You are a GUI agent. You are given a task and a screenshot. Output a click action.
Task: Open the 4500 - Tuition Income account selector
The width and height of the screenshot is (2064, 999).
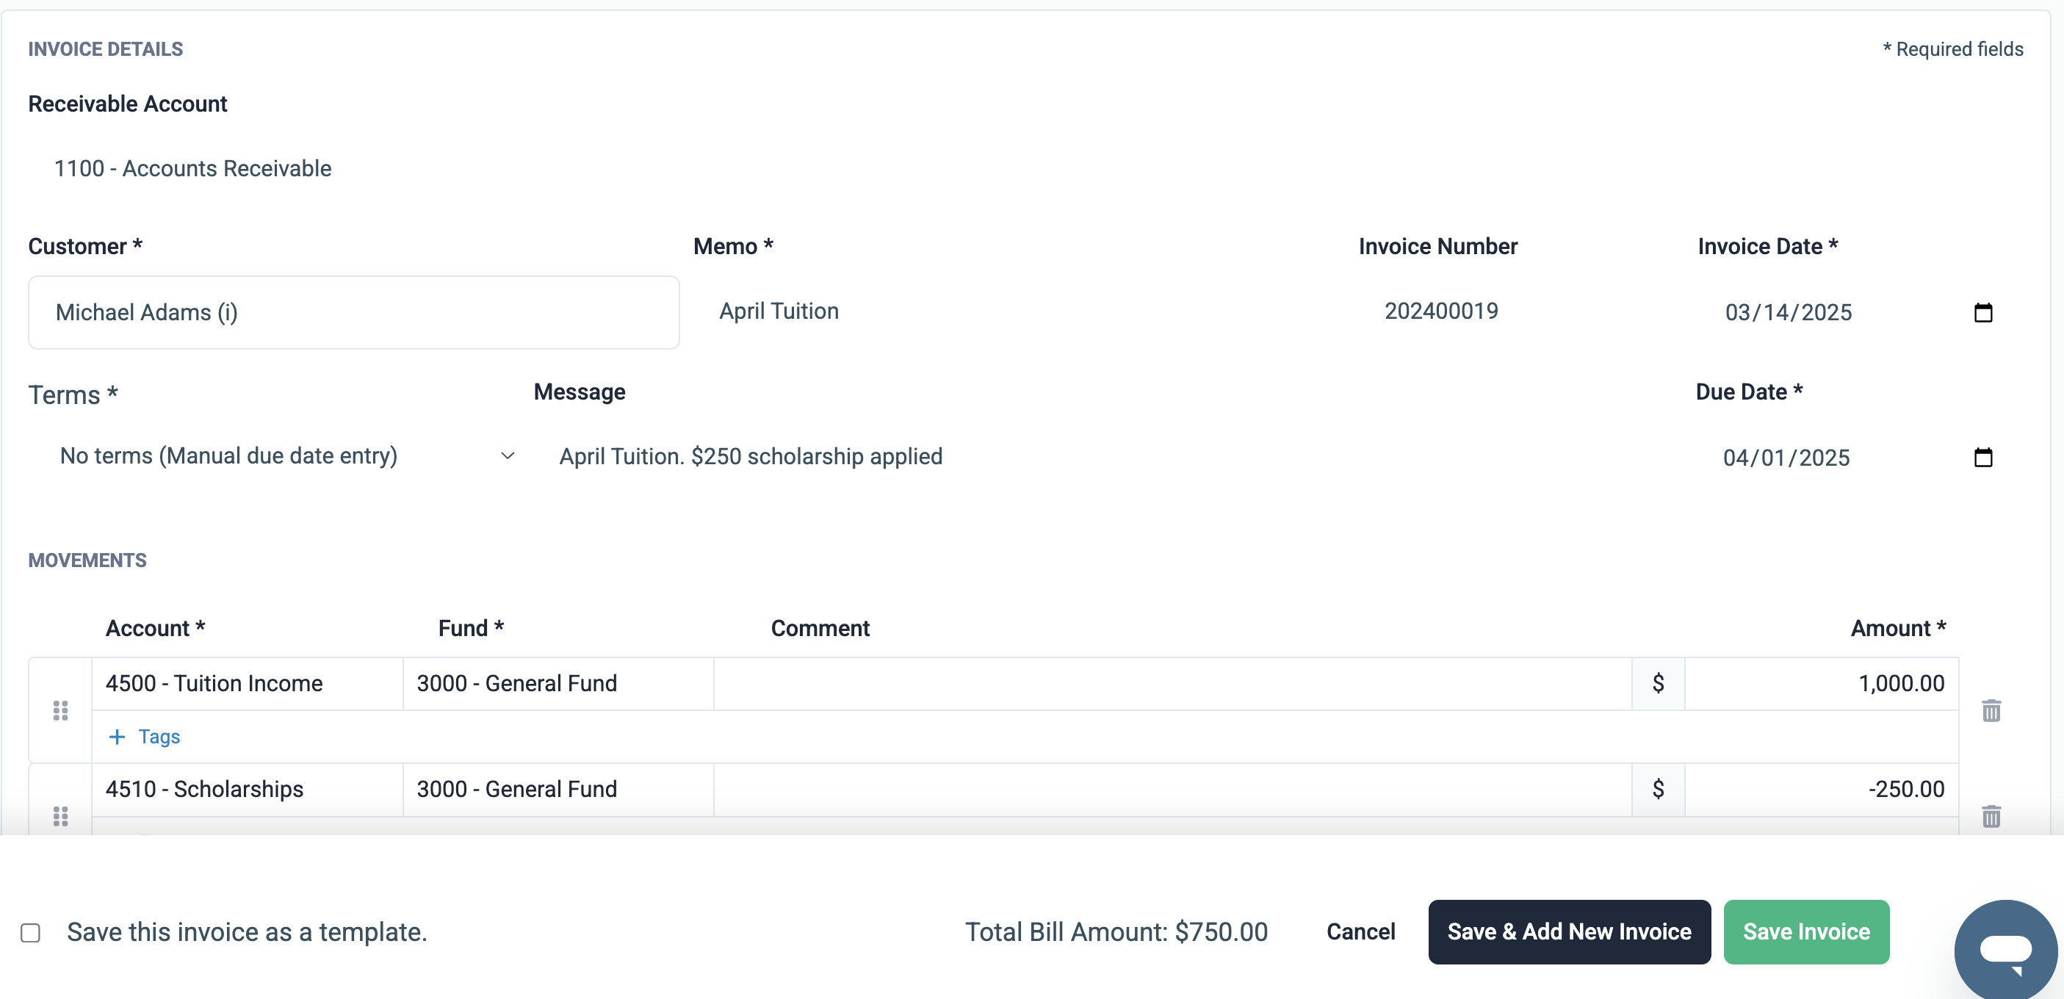247,683
